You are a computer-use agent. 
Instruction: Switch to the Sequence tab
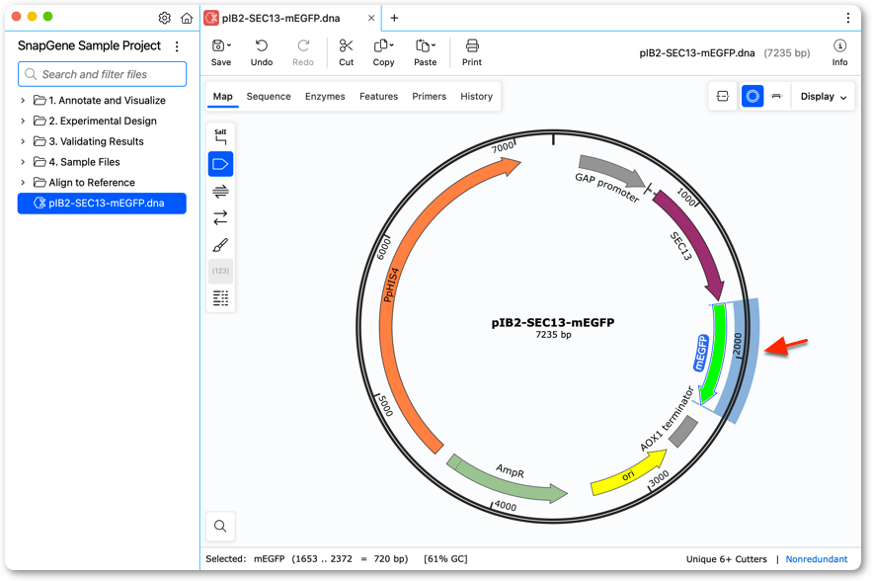pyautogui.click(x=269, y=96)
